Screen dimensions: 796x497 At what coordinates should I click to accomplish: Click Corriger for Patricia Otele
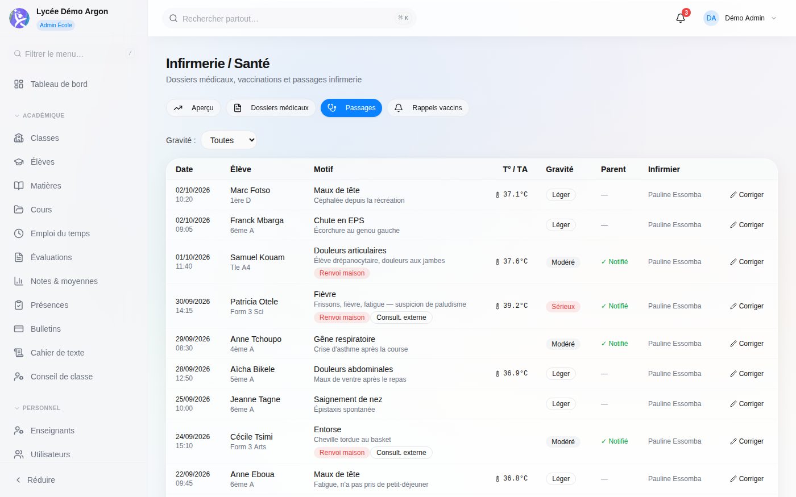[x=747, y=306]
